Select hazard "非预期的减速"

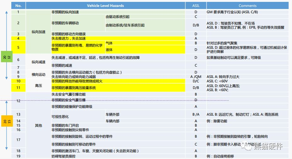[62, 66]
